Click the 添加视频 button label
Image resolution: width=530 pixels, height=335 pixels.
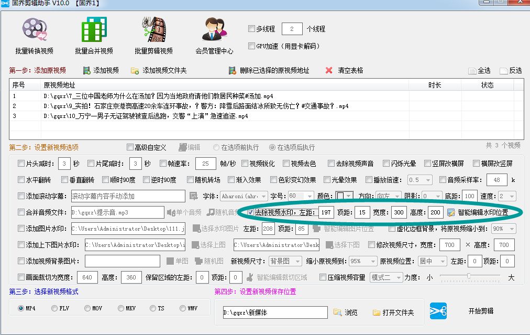click(x=106, y=70)
